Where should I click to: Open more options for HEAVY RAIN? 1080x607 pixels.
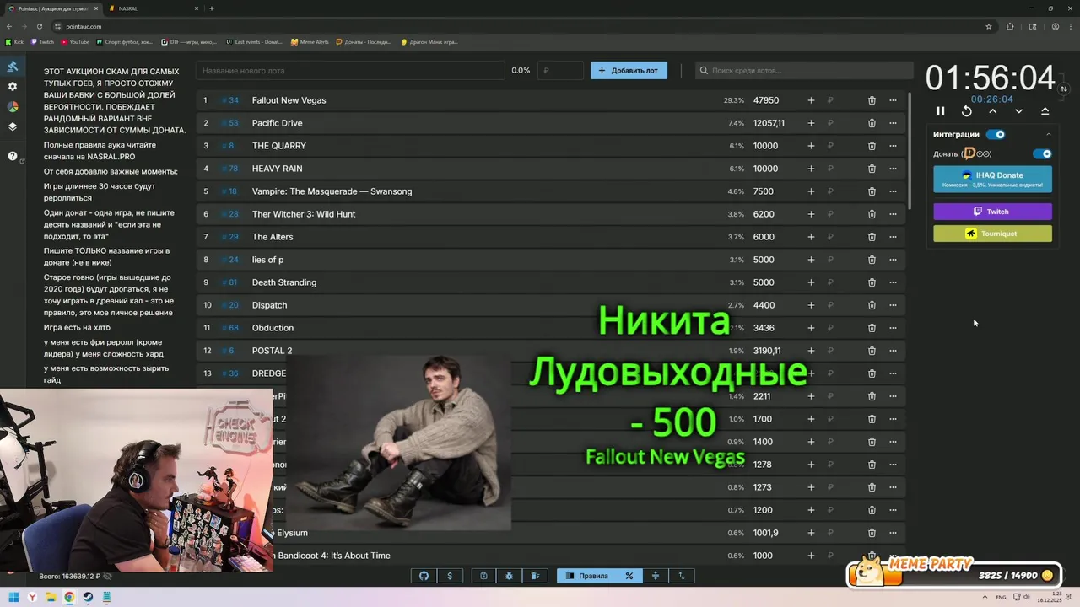893,169
